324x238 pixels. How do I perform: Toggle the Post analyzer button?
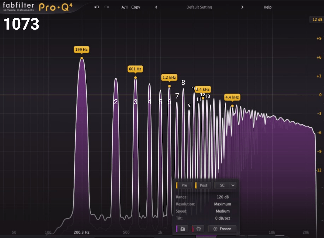[x=203, y=185]
